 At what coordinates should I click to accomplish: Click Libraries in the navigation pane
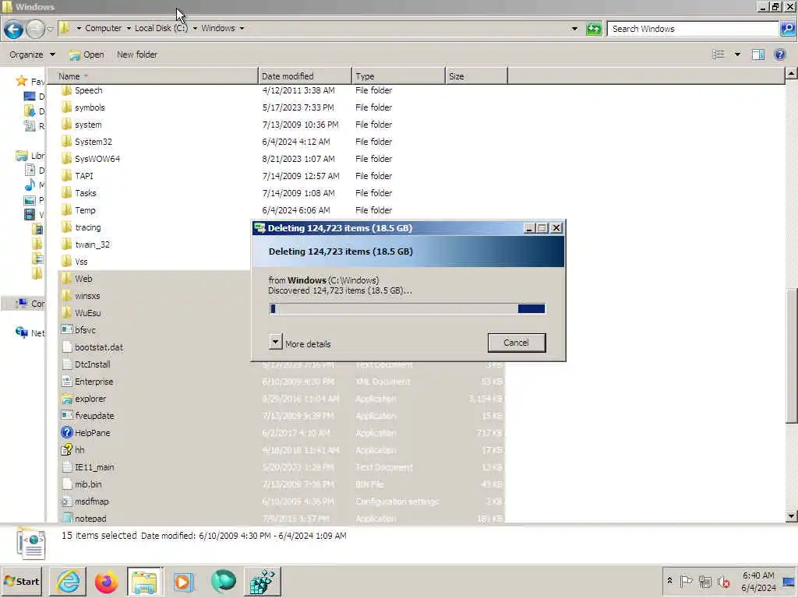[x=30, y=156]
